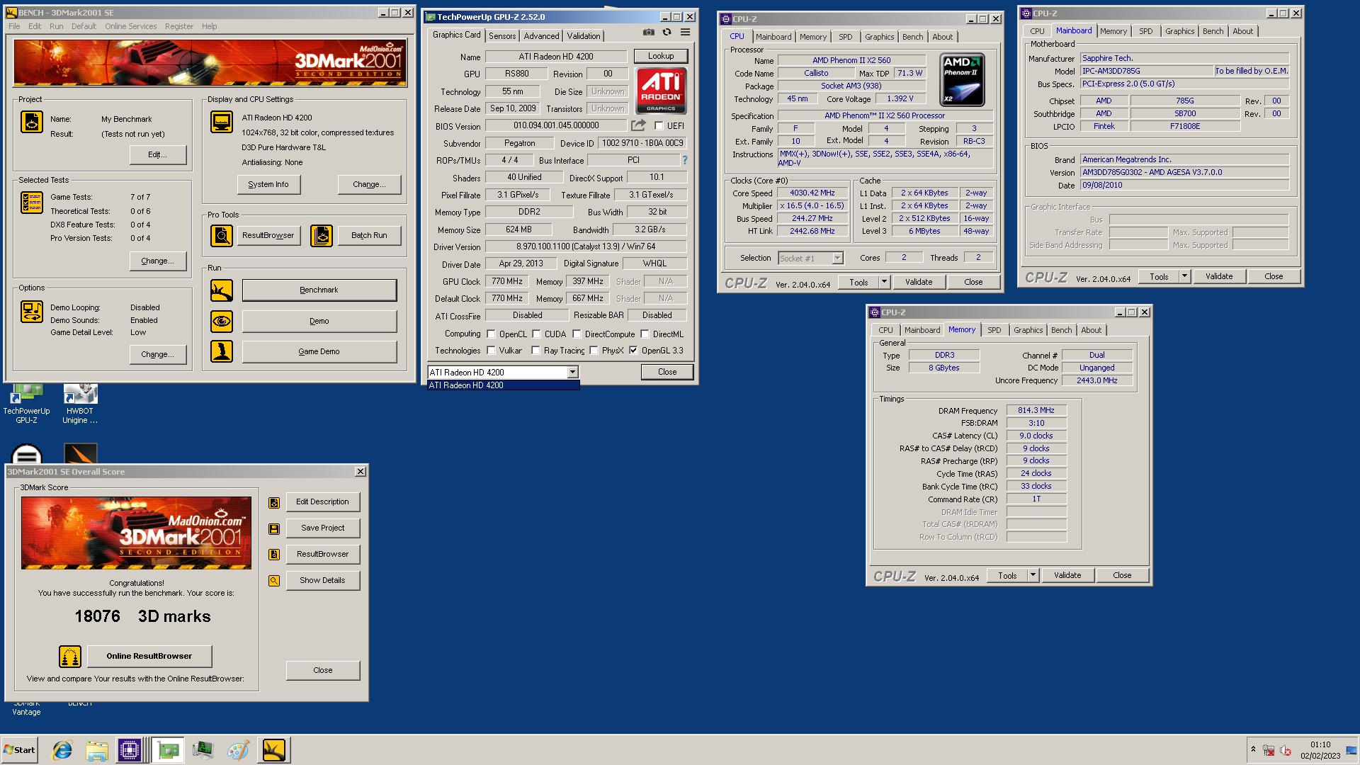
Task: Click Batch Run icon in Pro Tools
Action: click(322, 235)
